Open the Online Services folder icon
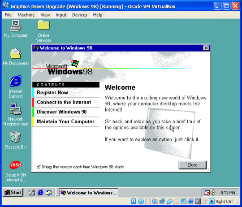This screenshot has width=242, height=207. click(43, 31)
